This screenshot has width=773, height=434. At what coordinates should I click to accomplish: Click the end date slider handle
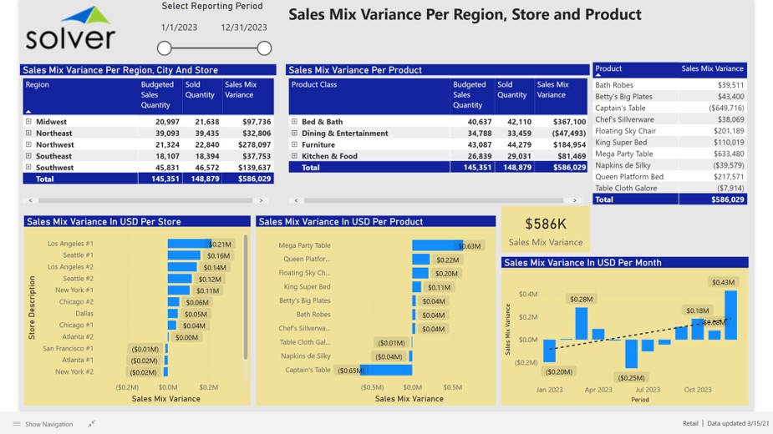(264, 48)
